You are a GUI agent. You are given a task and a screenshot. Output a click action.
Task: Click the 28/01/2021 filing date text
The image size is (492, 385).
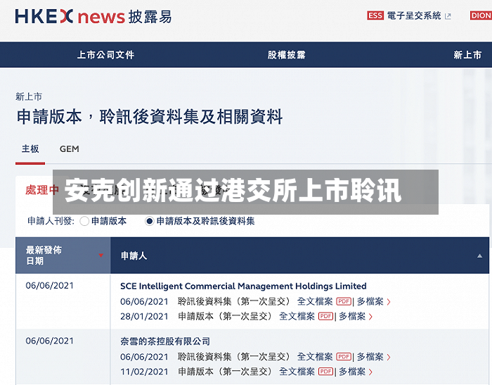[144, 316]
